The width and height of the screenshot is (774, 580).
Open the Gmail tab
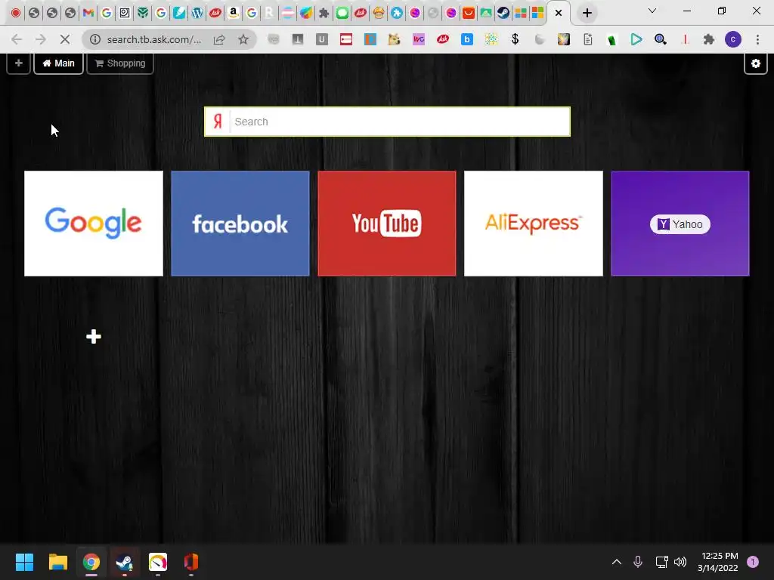coord(88,13)
